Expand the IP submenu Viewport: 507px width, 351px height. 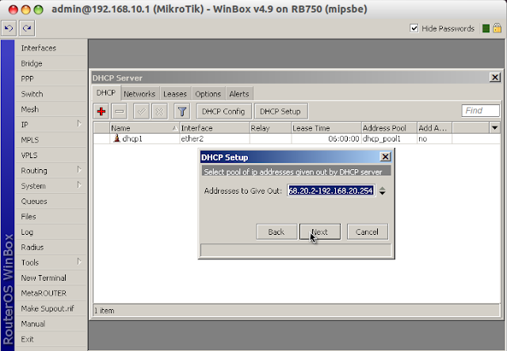click(x=51, y=125)
